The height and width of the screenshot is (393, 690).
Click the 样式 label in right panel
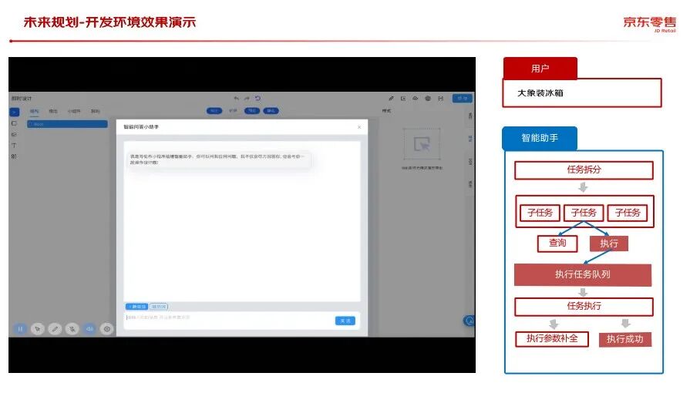coord(386,111)
